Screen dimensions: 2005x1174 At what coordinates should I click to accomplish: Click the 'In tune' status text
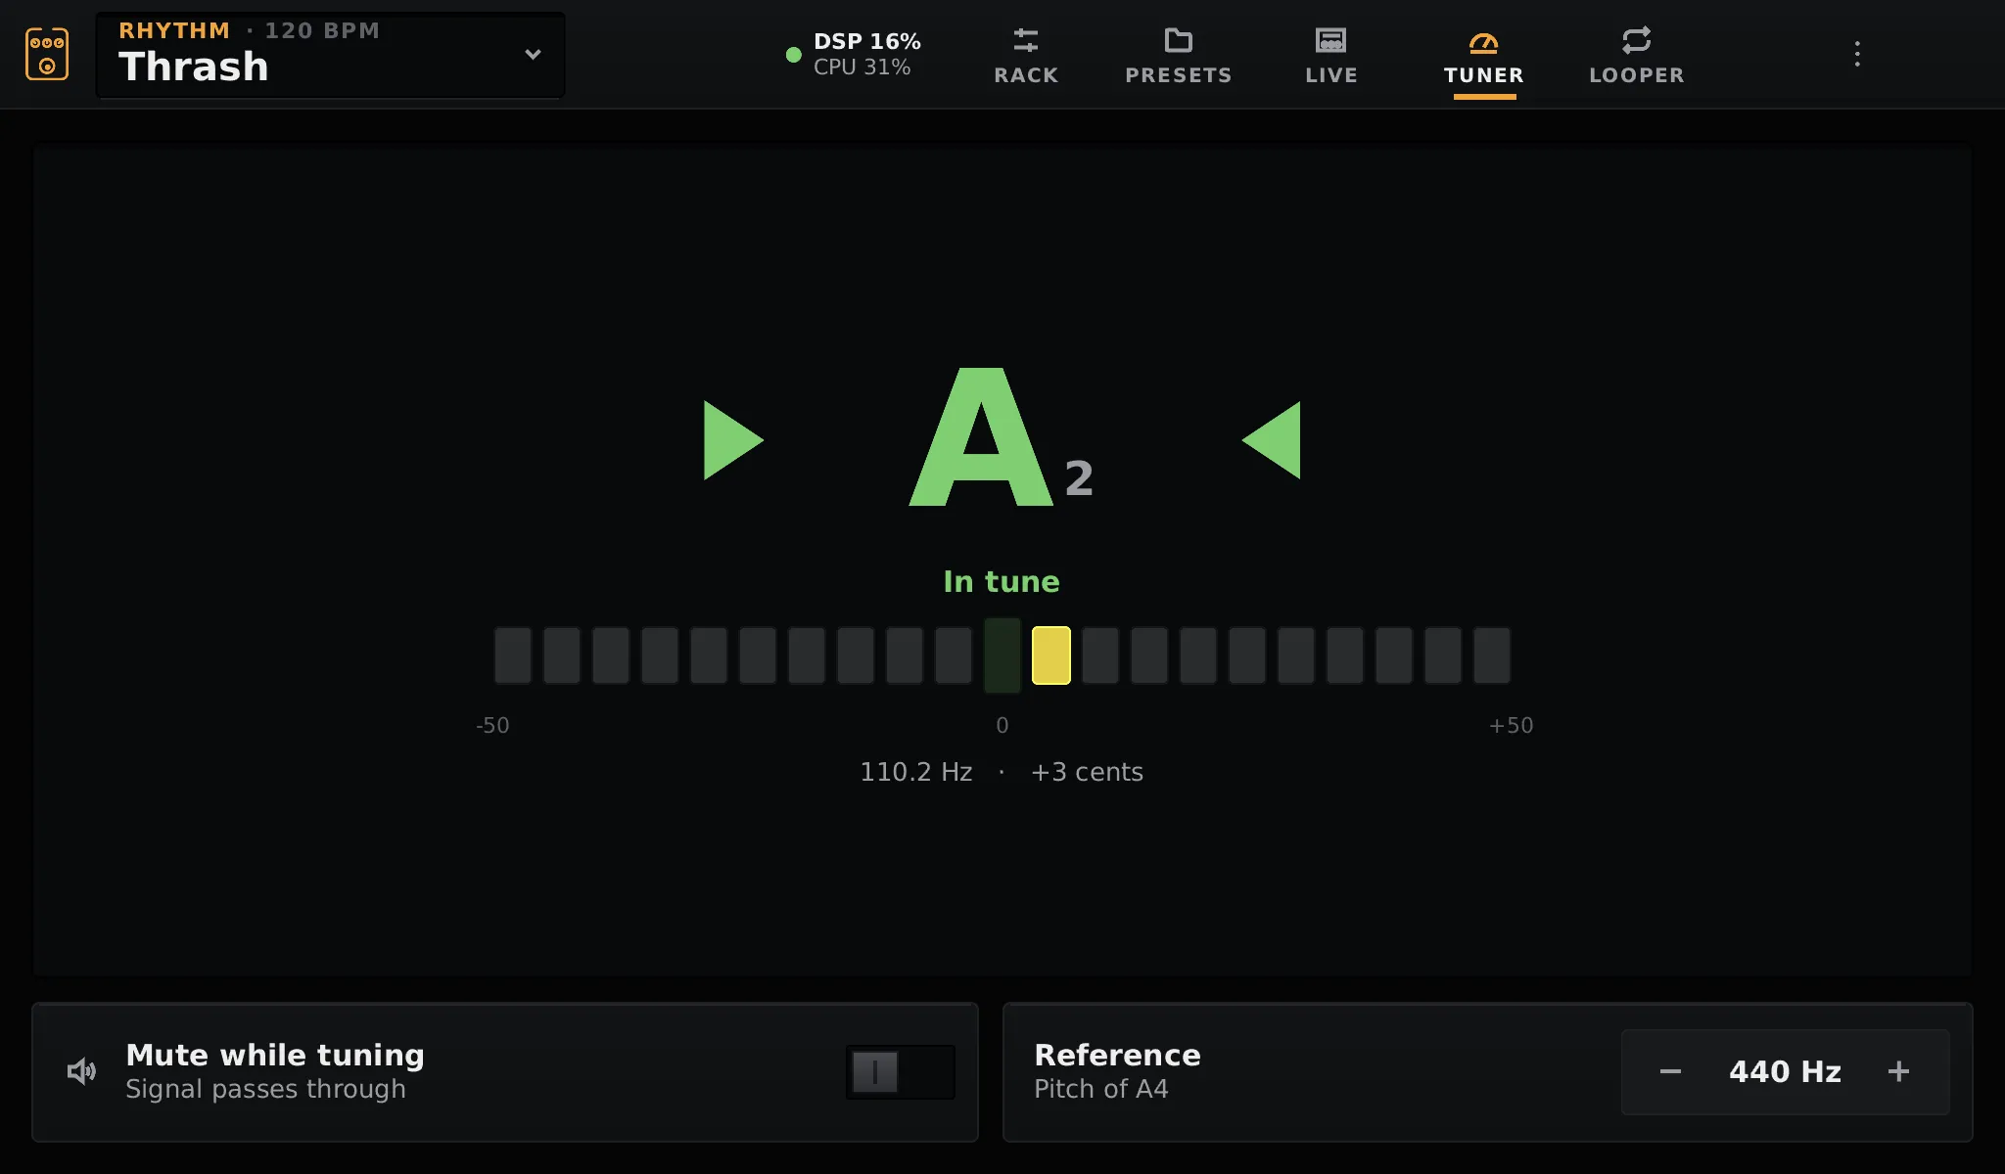tap(1002, 582)
